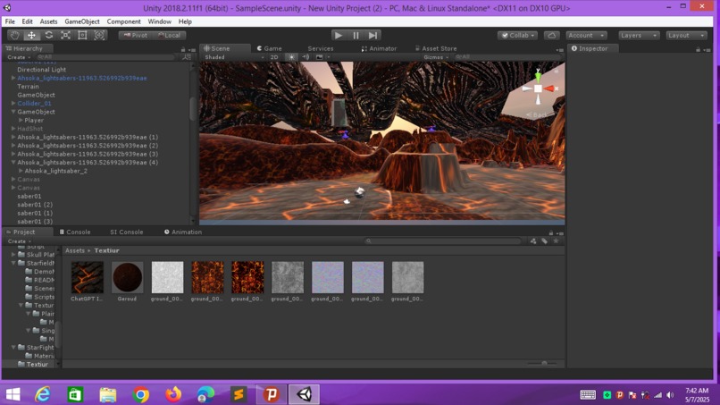Image resolution: width=720 pixels, height=405 pixels.
Task: Select the Rotate tool
Action: [48, 36]
